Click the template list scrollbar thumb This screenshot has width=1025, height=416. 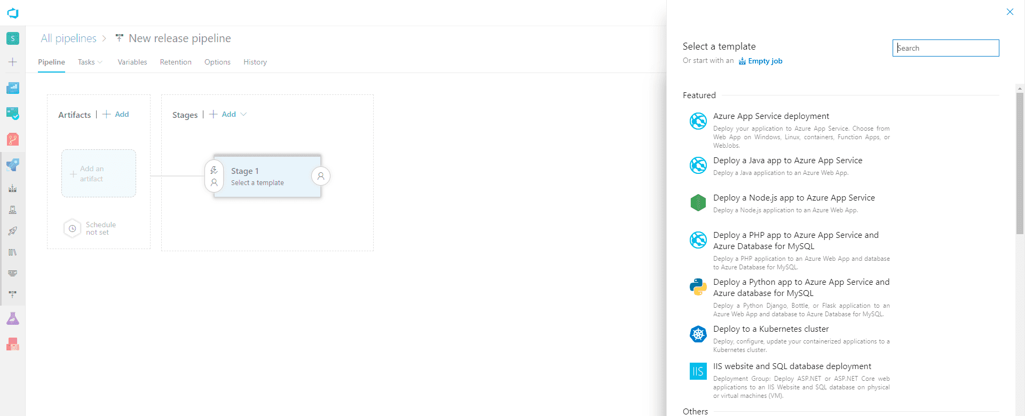tap(1020, 163)
